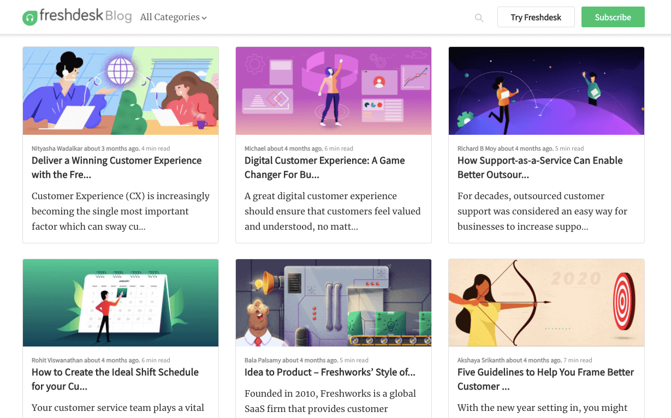Open the dark blue outsourcing article thumbnail
The width and height of the screenshot is (671, 418).
(x=547, y=91)
